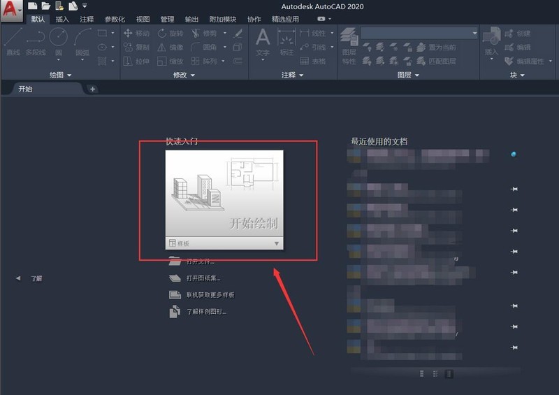
Task: Open the dropdown arrow next to 阵列
Action: (x=223, y=61)
